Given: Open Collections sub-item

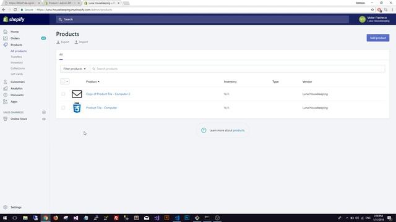Looking at the screenshot, I should point(18,68).
